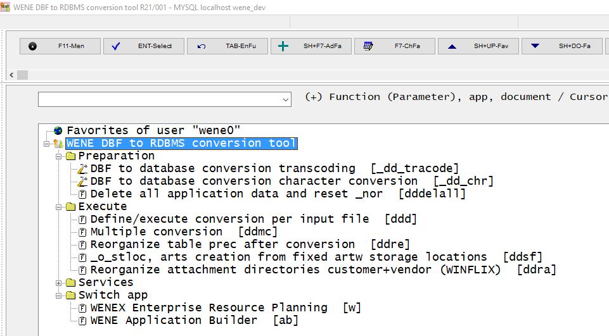Click the SH+F7-AdFa add favorite button
This screenshot has width=609, height=336.
[x=311, y=46]
